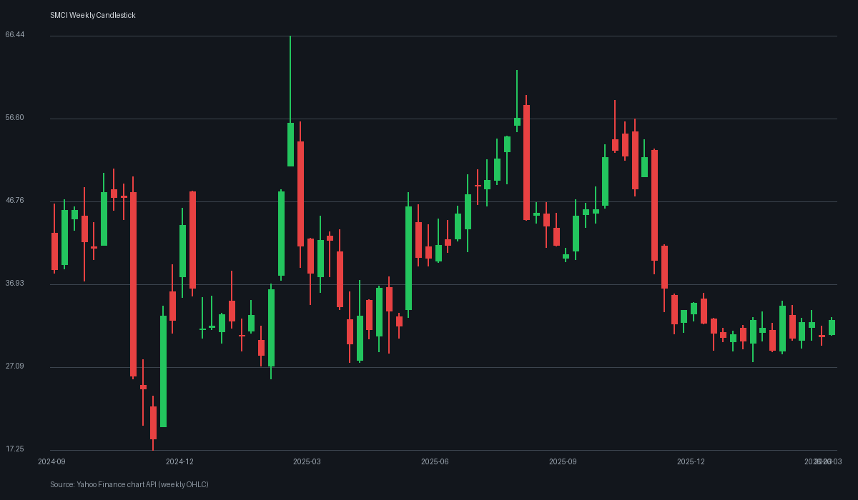This screenshot has height=500, width=858.
Task: Click the lowest red candle near 17.25
Action: point(153,422)
